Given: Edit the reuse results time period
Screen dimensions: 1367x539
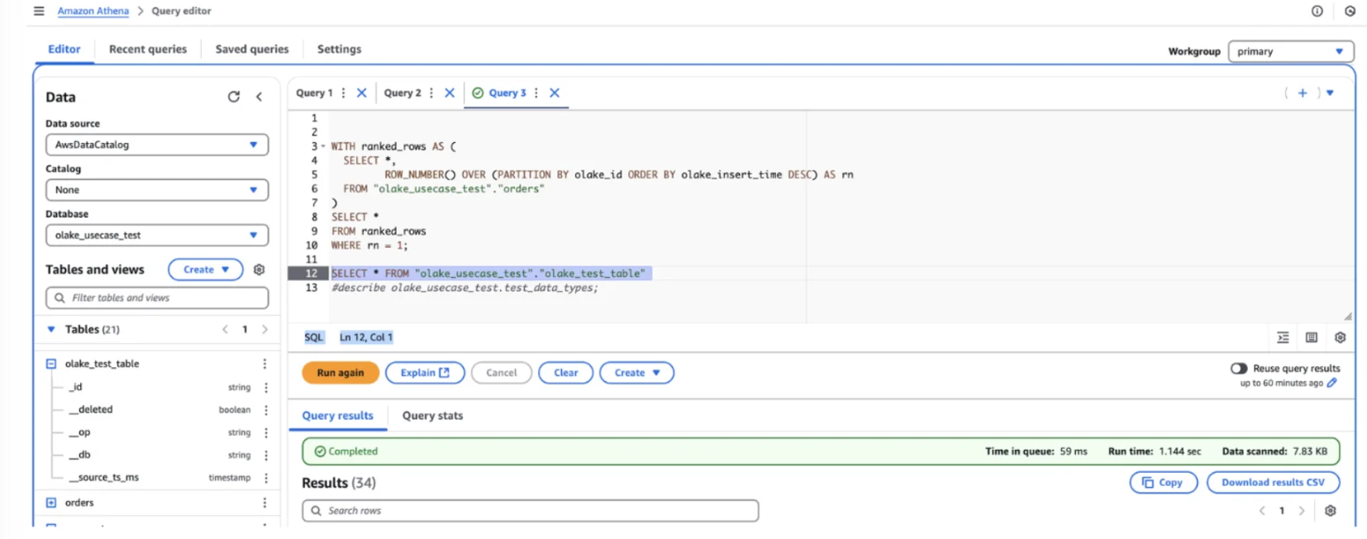Looking at the screenshot, I should 1331,383.
